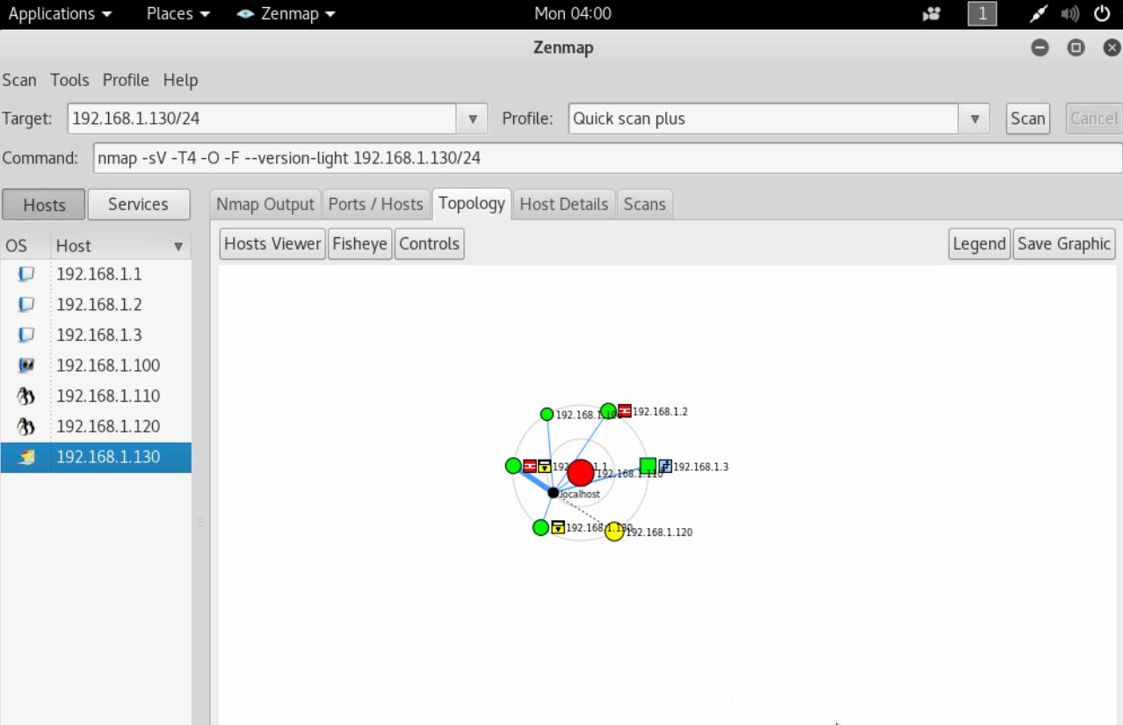Click the yellow padlock icon near node 192.168.1.130
This screenshot has width=1123, height=725.
[x=558, y=527]
